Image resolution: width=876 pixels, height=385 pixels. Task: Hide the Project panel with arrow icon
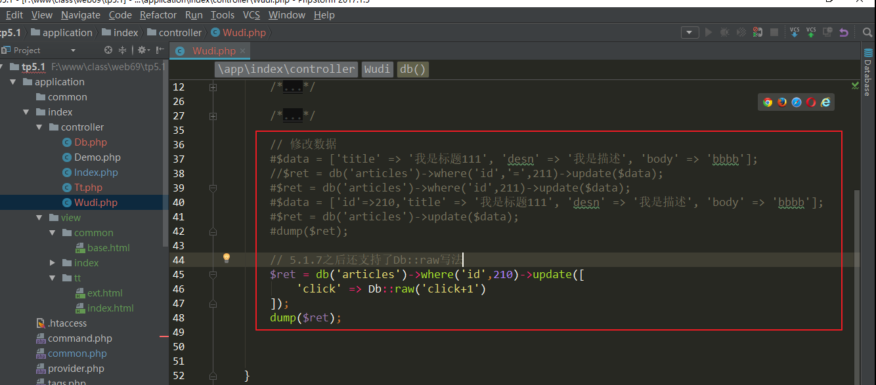click(161, 50)
